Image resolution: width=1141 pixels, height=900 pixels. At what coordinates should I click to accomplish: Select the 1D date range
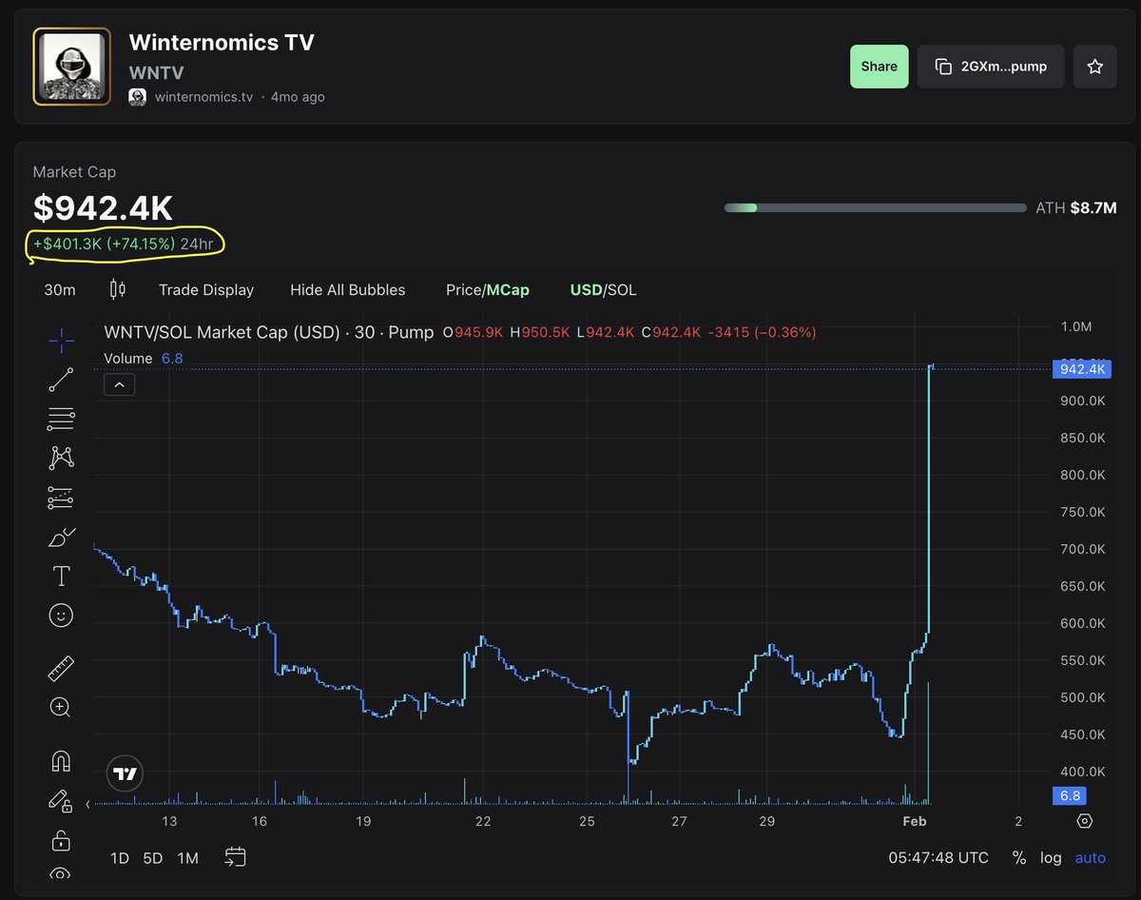[120, 857]
